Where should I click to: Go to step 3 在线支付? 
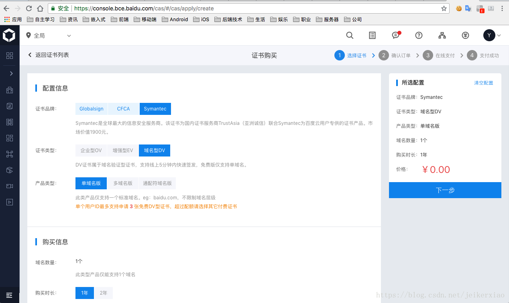(x=439, y=55)
